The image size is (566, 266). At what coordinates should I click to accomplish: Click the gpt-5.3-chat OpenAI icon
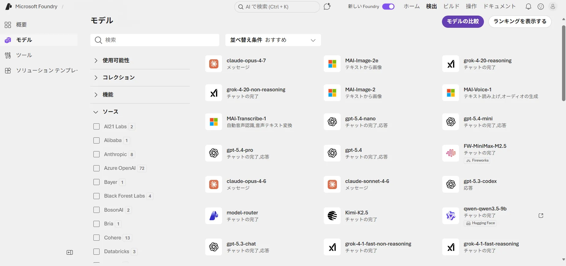pyautogui.click(x=214, y=247)
